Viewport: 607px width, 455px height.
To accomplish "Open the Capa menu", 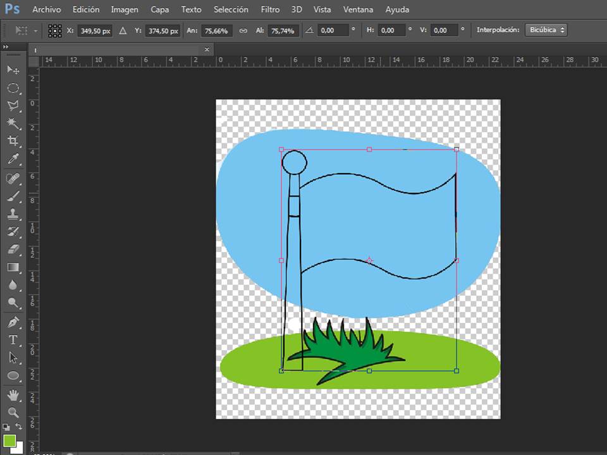I will 159,9.
